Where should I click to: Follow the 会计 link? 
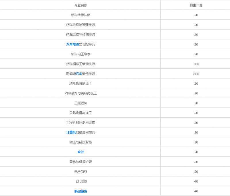tap(80, 152)
